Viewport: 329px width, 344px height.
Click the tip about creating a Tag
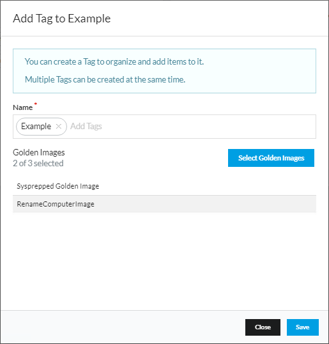(114, 61)
